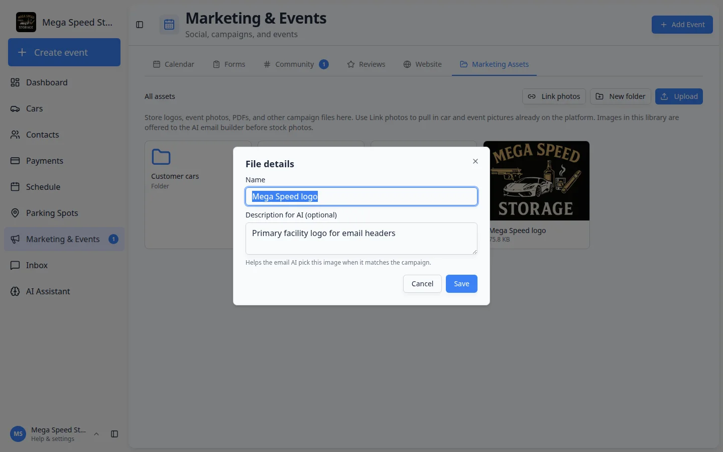Switch to the Forms tab

tap(229, 64)
